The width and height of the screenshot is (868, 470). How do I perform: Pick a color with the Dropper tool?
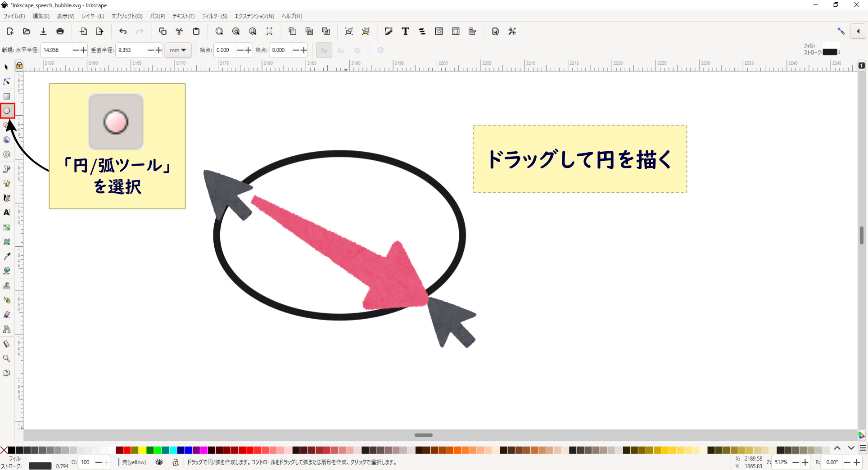click(x=7, y=256)
